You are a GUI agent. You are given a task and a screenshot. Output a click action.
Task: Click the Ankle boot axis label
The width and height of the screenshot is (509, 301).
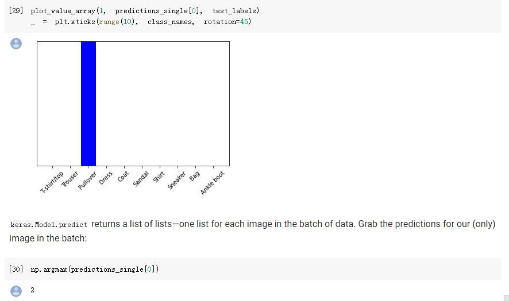click(212, 182)
